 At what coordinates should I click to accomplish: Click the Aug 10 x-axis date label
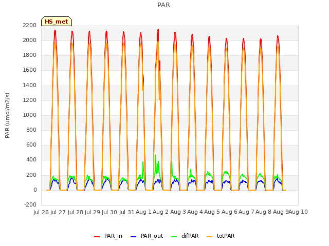(x=298, y=212)
